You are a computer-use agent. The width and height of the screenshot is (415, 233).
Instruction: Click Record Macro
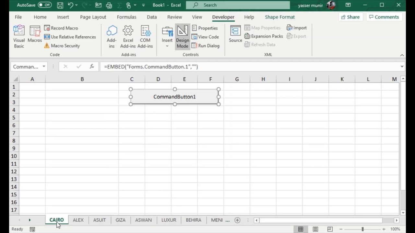(61, 28)
